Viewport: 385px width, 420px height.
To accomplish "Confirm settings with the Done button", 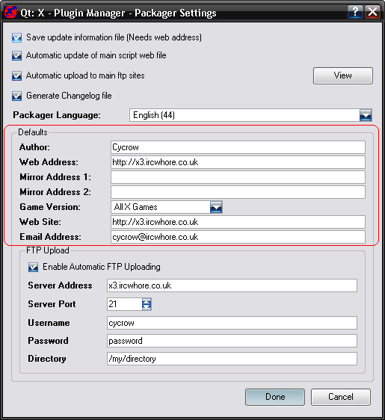I will pyautogui.click(x=275, y=397).
